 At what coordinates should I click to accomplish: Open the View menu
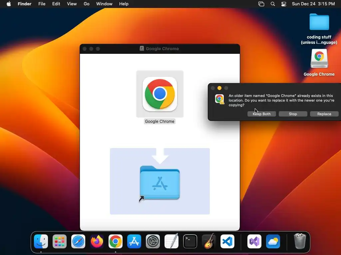(x=72, y=4)
